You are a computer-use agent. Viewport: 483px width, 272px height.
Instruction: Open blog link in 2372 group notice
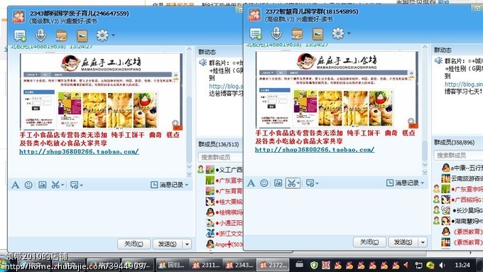(464, 84)
